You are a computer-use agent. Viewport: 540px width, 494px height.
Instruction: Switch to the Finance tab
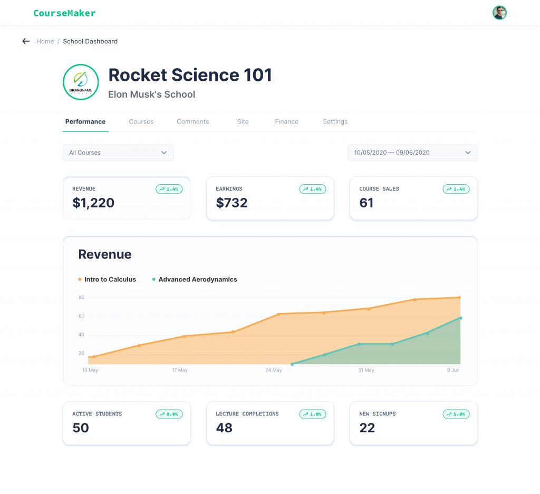point(286,121)
